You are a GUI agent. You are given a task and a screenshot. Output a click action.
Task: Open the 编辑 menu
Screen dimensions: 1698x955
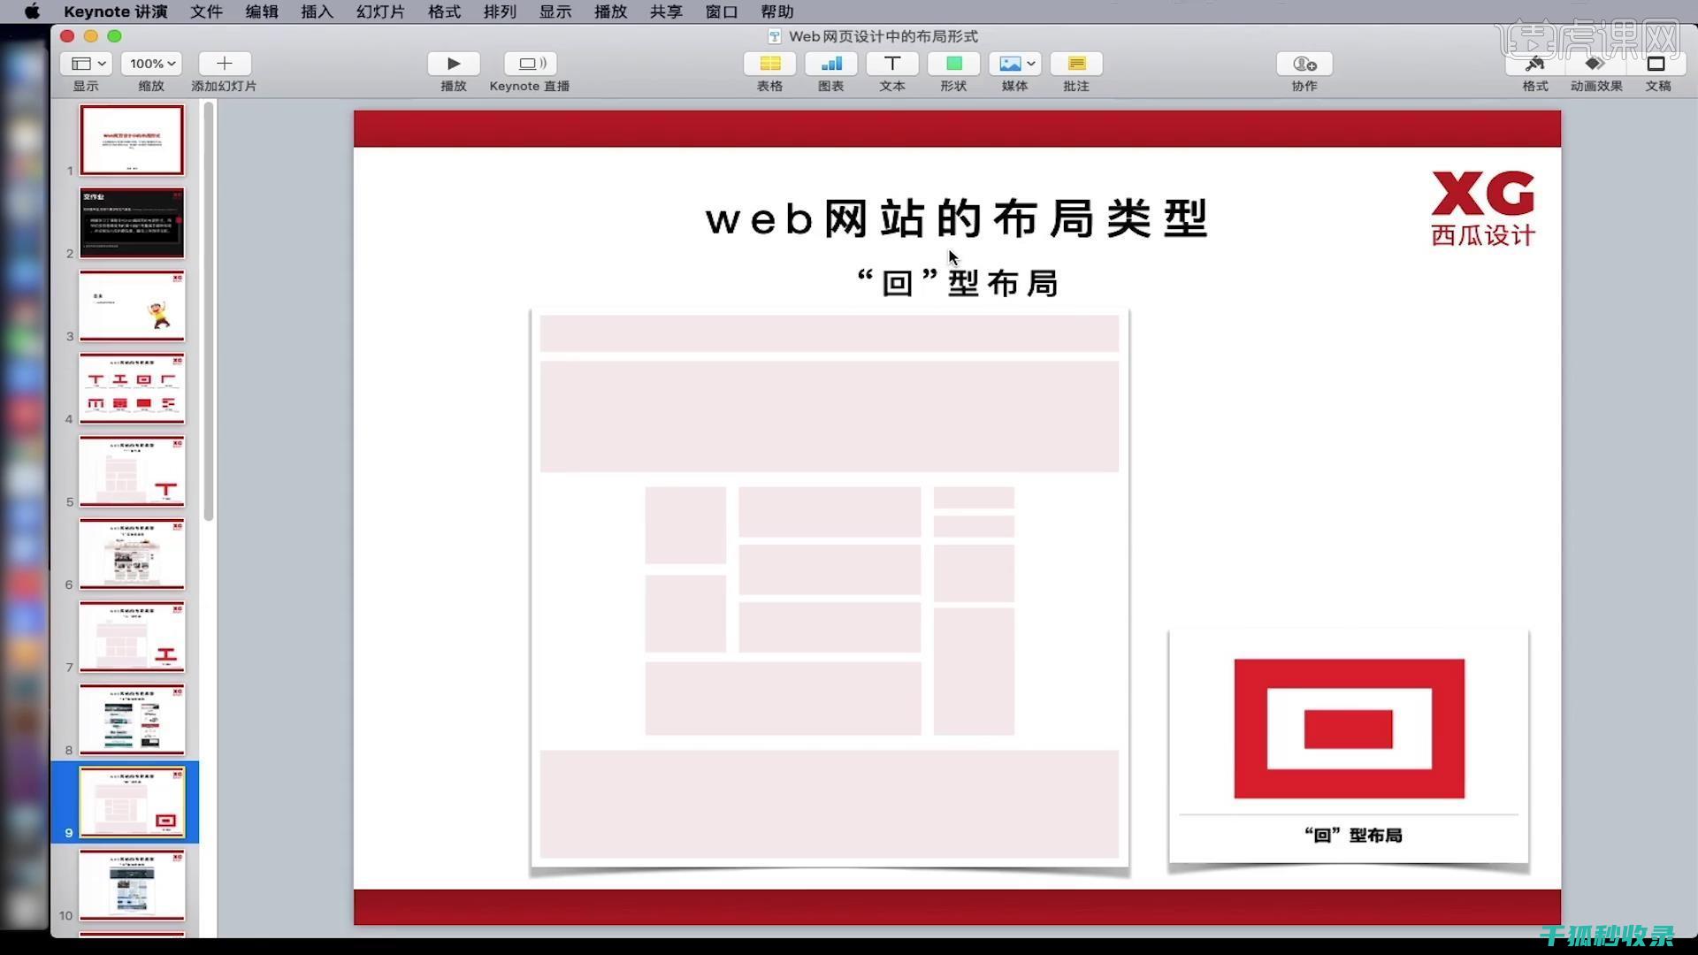point(262,11)
